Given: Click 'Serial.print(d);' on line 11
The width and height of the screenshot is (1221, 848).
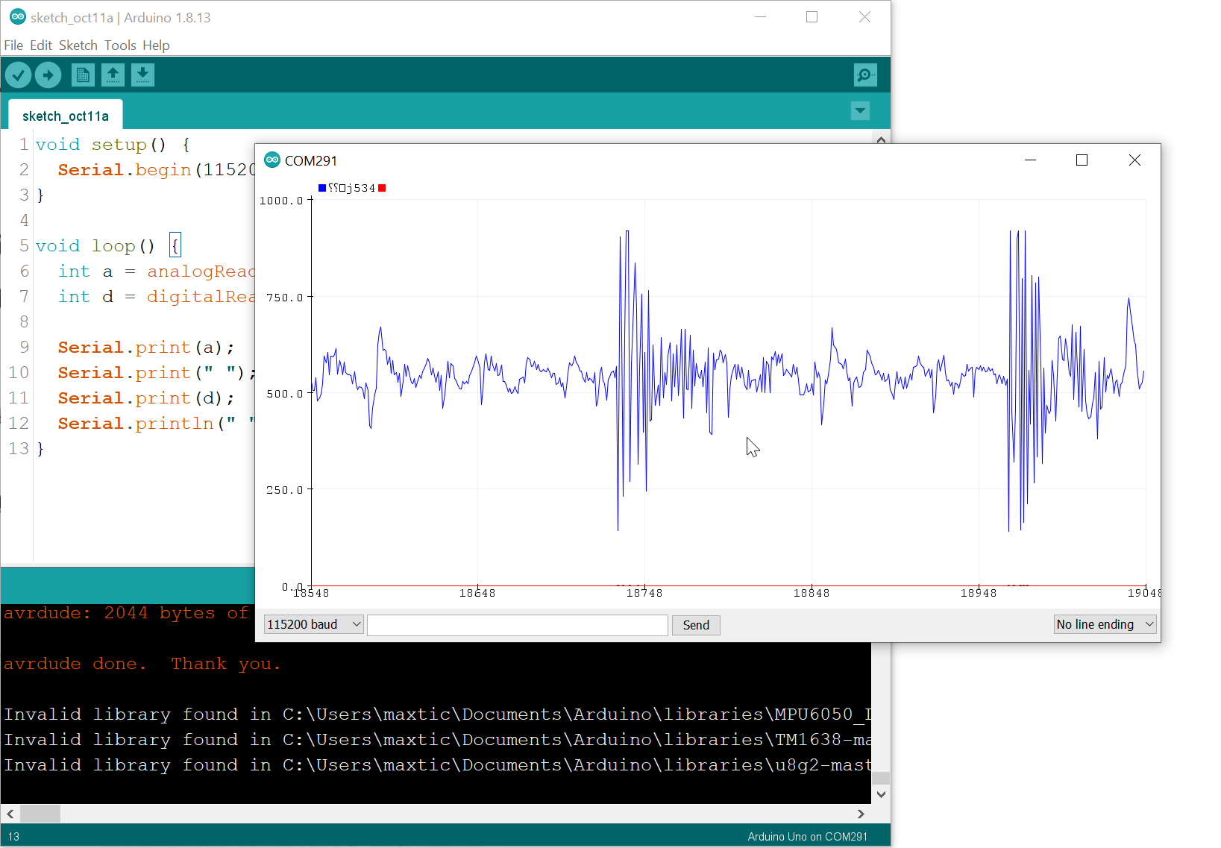Looking at the screenshot, I should (146, 398).
